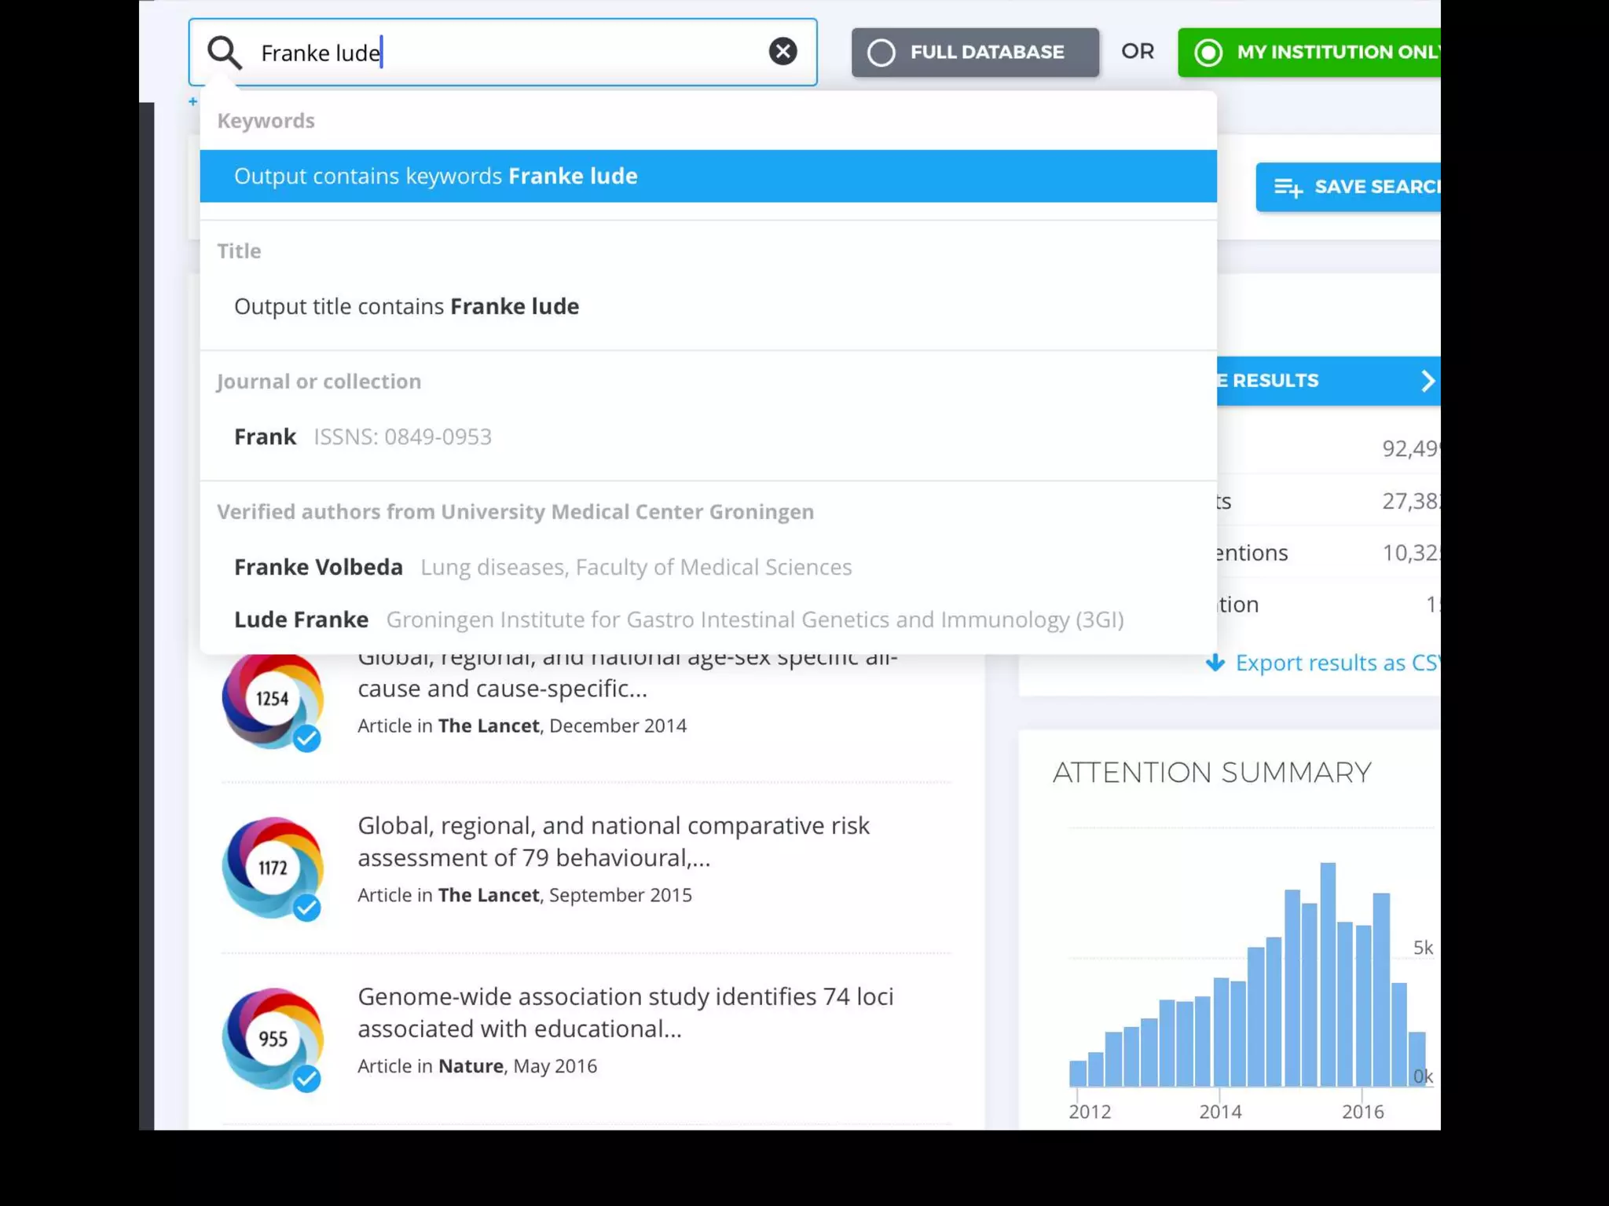Choose 'Output title contains Franke lude' suggestion
Image resolution: width=1609 pixels, height=1206 pixels.
pos(406,306)
